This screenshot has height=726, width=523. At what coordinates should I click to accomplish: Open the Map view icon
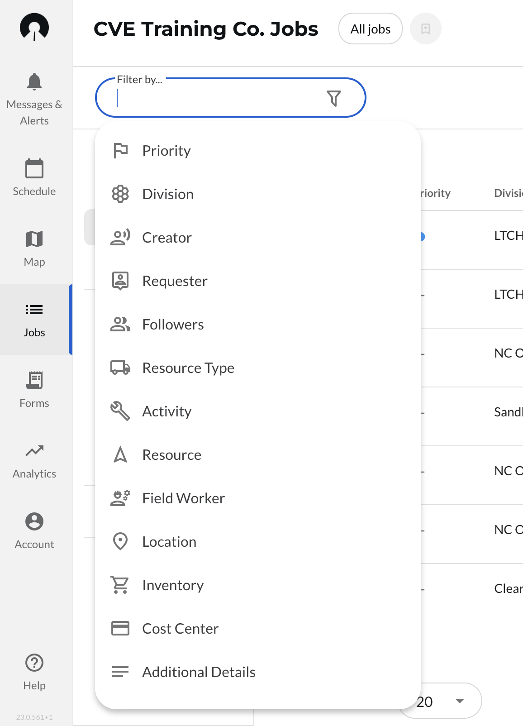click(34, 239)
